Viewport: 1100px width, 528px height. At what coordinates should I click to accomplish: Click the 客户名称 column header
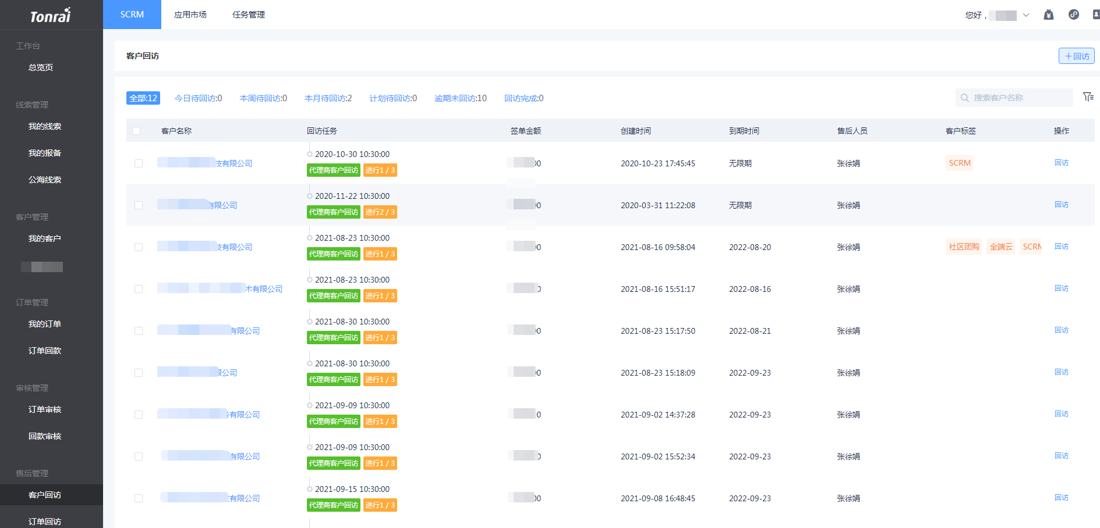pos(176,131)
